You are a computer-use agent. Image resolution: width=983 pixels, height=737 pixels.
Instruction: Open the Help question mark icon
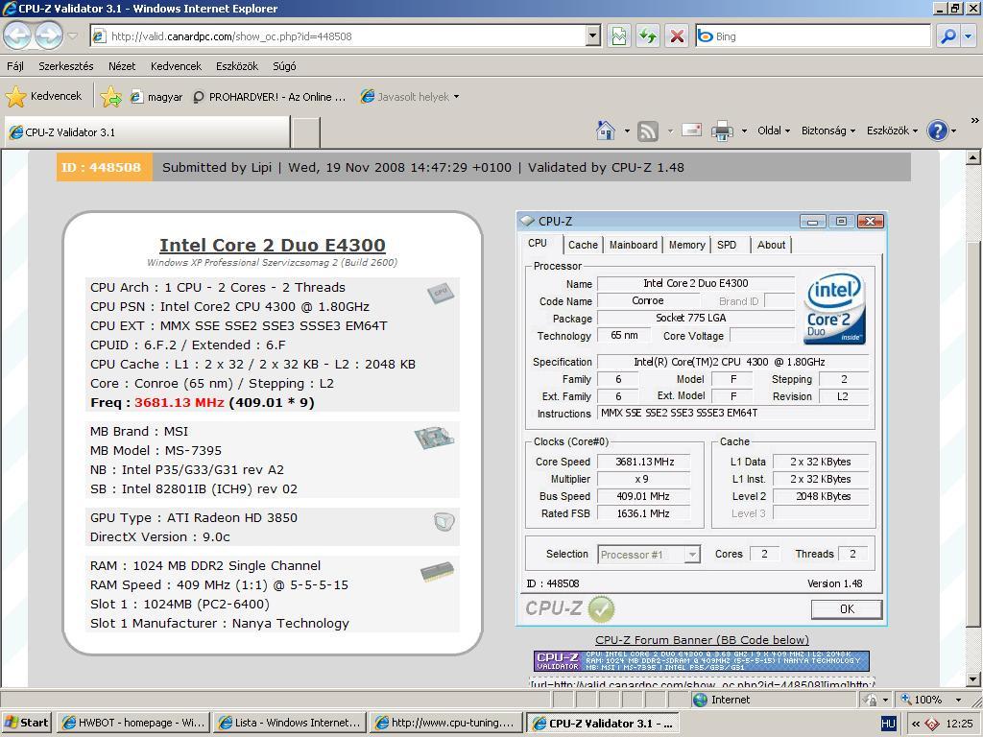coord(937,131)
